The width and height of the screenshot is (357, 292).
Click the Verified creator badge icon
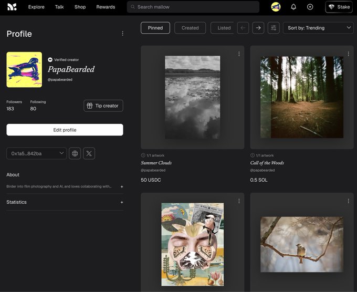50,60
